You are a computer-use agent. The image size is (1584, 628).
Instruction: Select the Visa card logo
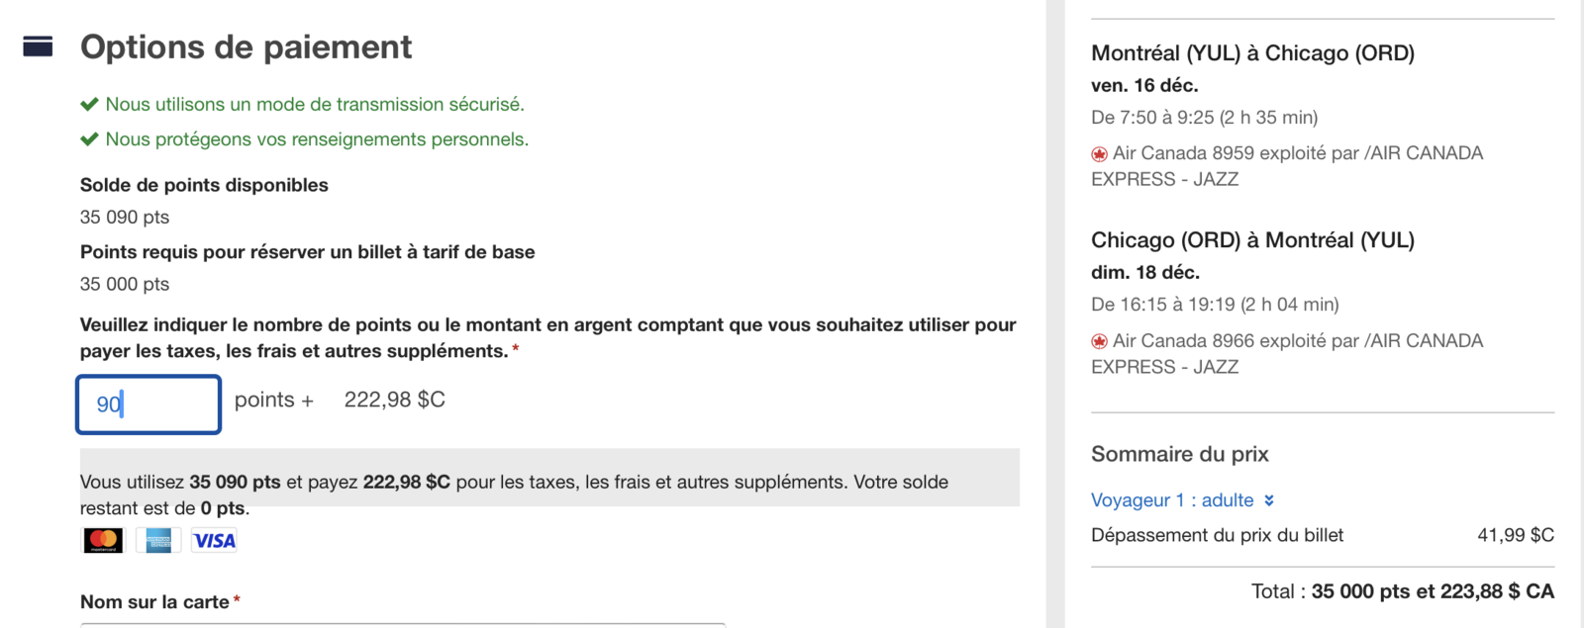(x=214, y=540)
